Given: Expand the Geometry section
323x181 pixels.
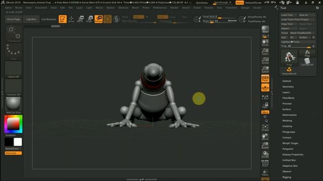Looking at the screenshot, I should pyautogui.click(x=288, y=86).
